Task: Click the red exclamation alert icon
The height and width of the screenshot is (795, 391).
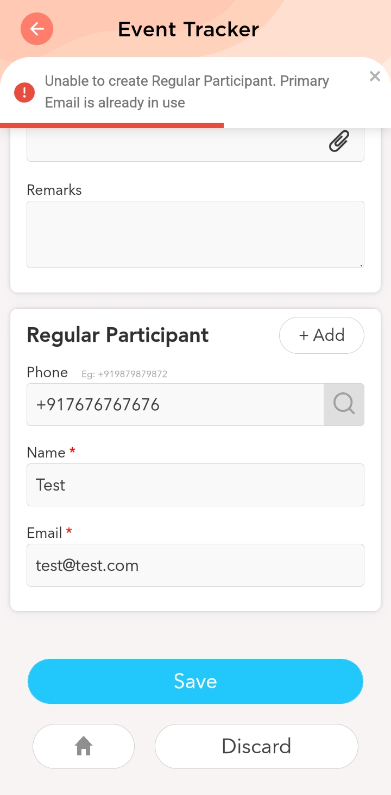Action: point(24,92)
